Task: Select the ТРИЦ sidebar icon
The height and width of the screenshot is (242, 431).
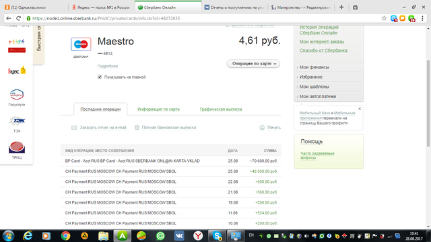Action: point(17,147)
